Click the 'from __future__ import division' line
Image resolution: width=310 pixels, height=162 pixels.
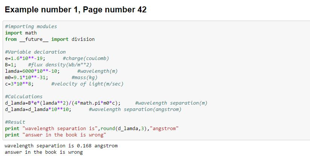click(x=50, y=39)
